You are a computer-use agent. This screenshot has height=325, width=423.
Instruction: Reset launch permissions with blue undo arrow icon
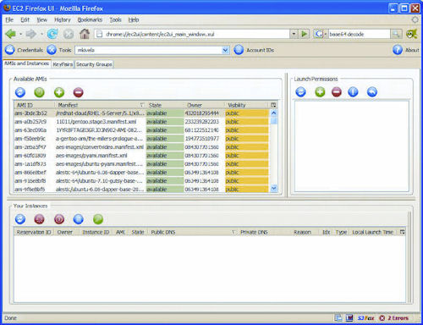click(372, 91)
